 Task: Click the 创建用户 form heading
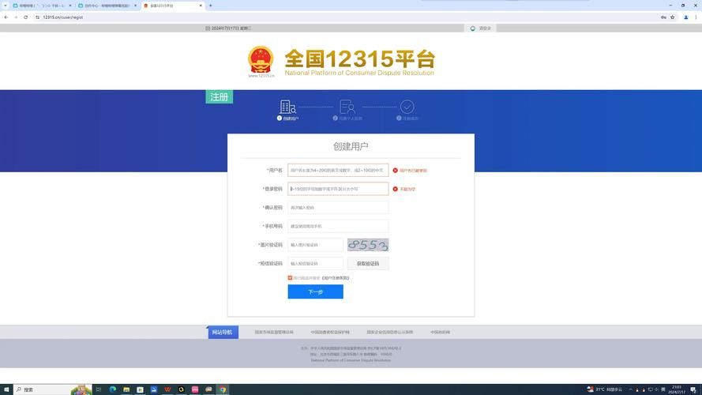point(351,146)
